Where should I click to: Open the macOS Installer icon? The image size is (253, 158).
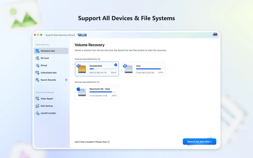(37, 113)
